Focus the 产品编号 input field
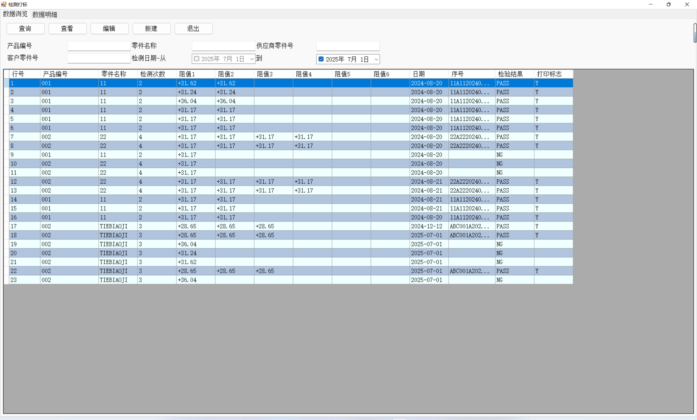This screenshot has width=697, height=420. 99,46
